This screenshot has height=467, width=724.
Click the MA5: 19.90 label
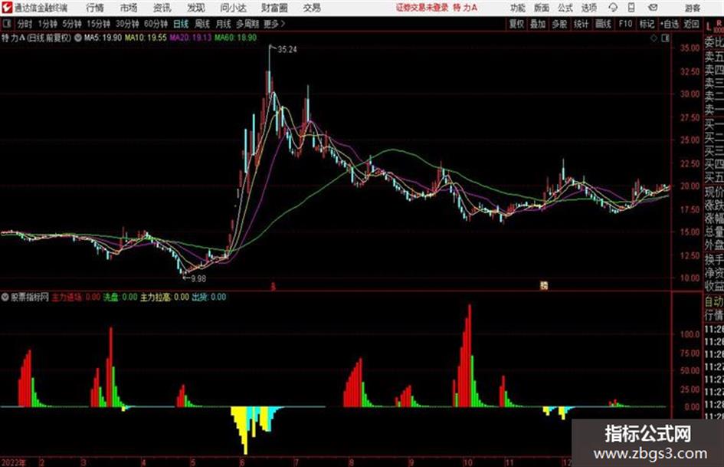click(103, 38)
